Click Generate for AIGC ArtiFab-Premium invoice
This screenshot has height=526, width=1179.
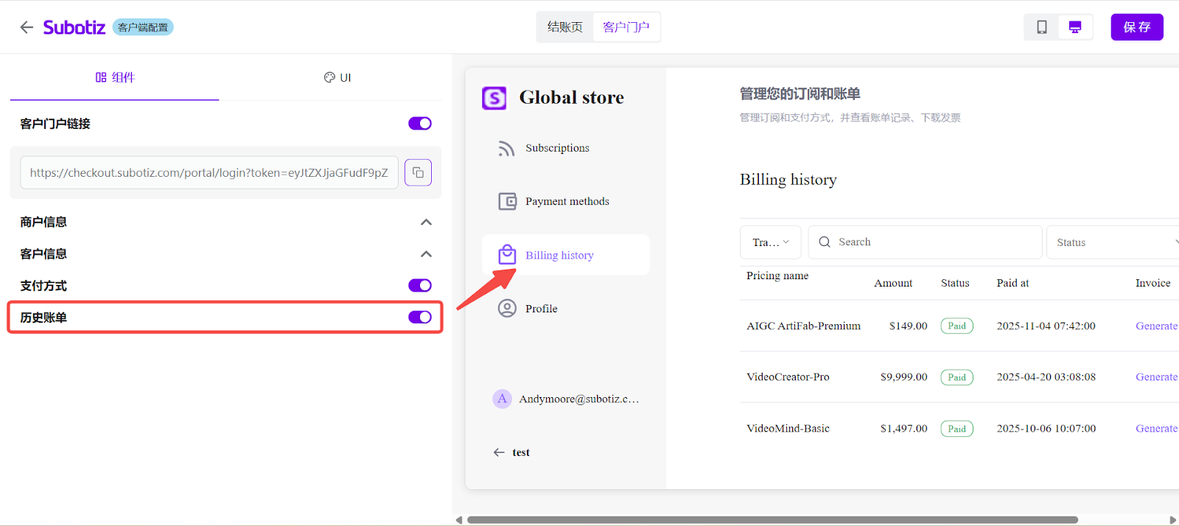(x=1155, y=326)
